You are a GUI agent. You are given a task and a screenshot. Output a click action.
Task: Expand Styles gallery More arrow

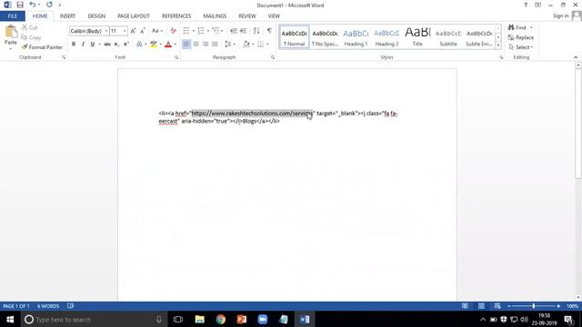click(498, 45)
